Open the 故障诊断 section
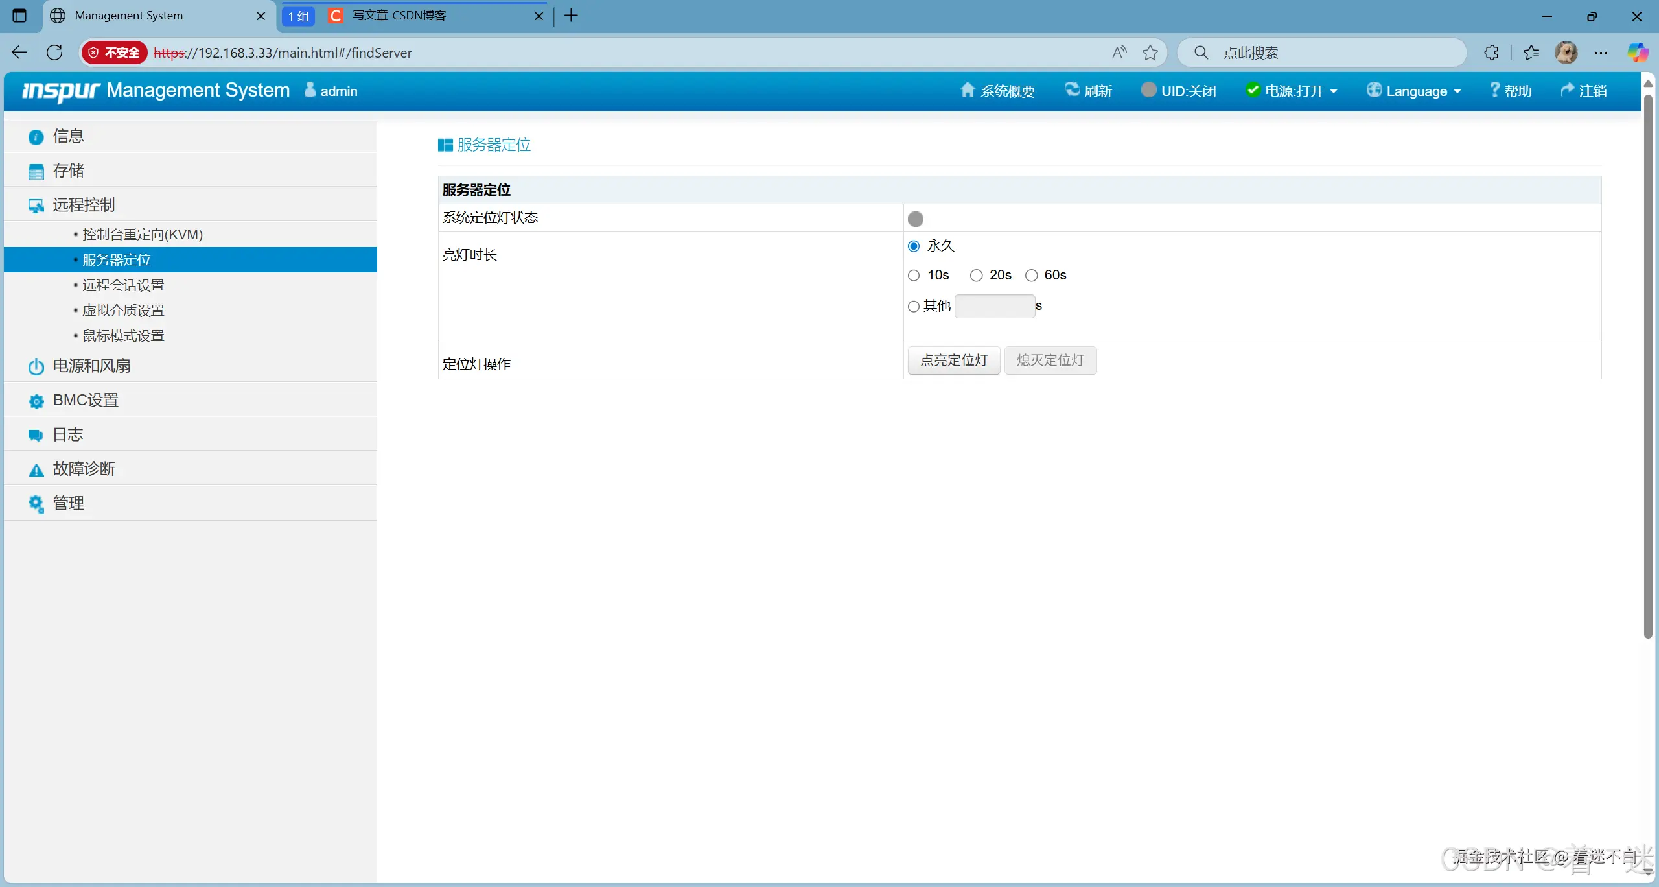Screen dimensions: 1659x887 (83, 468)
